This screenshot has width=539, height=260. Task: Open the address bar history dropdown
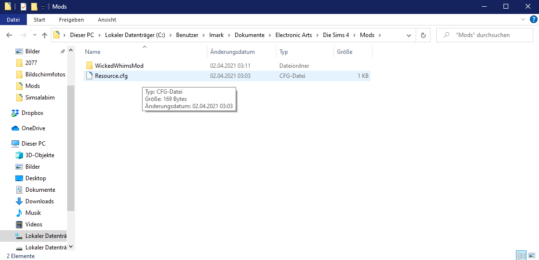pyautogui.click(x=409, y=35)
